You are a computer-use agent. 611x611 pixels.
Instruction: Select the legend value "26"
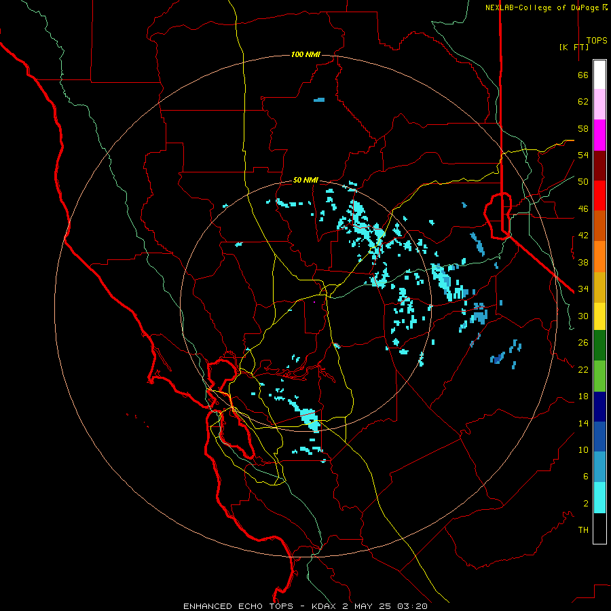583,343
